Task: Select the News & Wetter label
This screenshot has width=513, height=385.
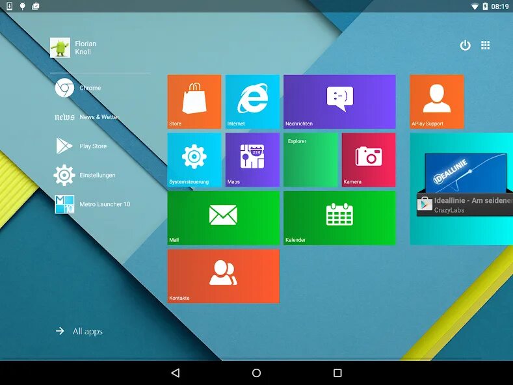Action: 99,117
